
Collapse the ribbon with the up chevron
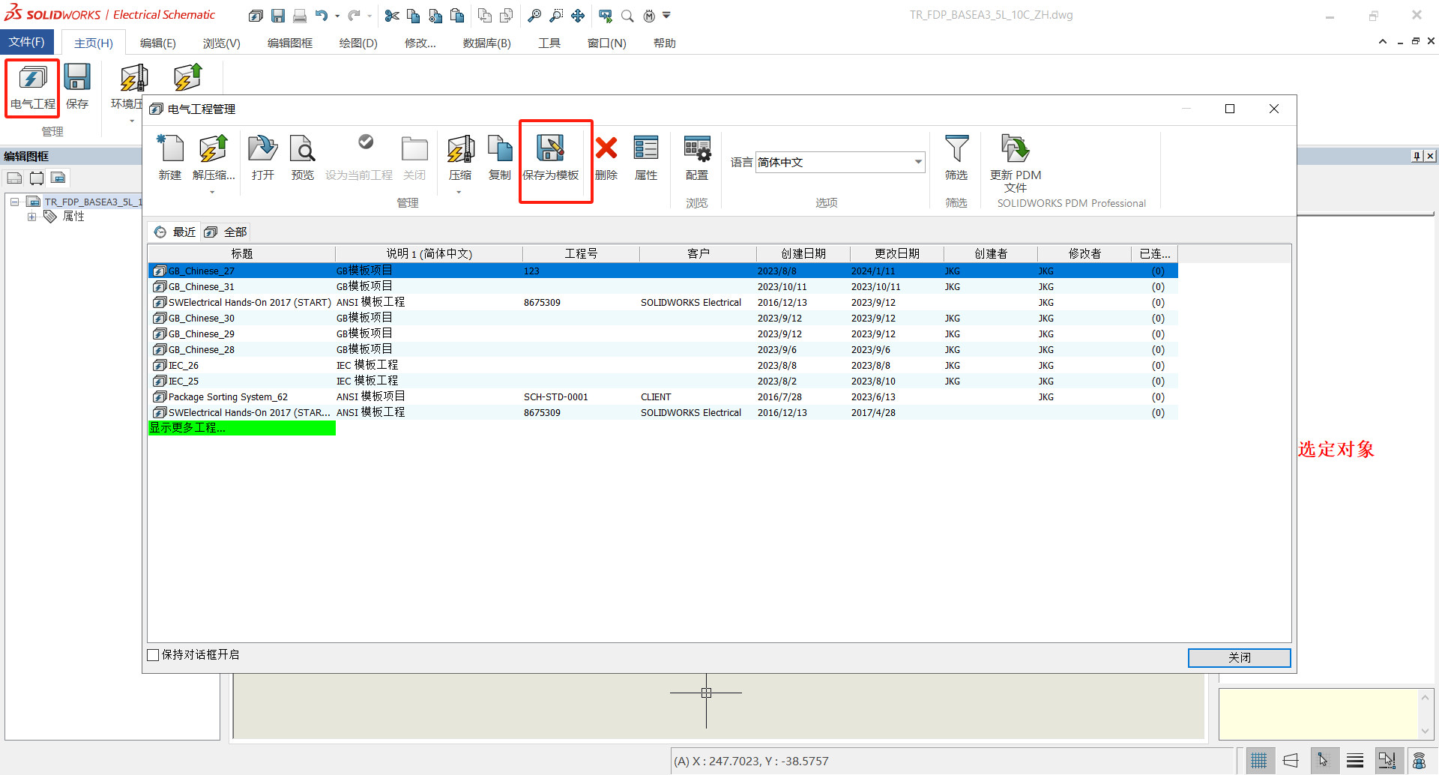pos(1383,42)
